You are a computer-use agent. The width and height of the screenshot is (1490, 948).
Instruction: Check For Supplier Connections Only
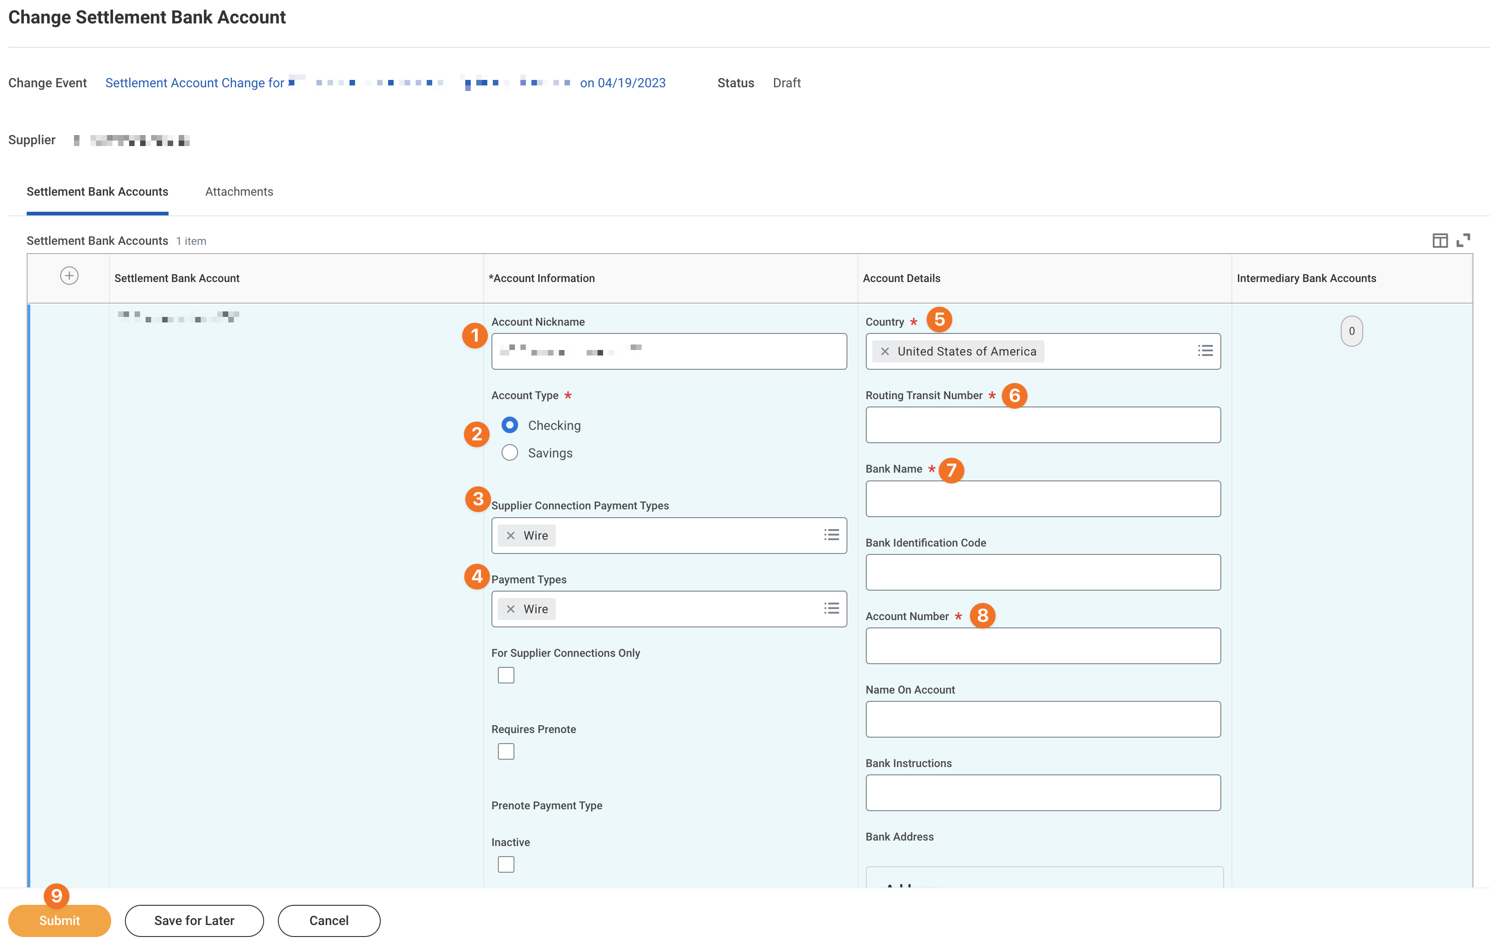click(x=506, y=675)
